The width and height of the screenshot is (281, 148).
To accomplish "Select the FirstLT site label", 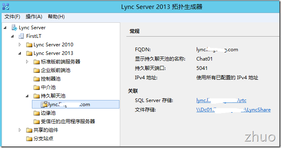I will point(34,36).
